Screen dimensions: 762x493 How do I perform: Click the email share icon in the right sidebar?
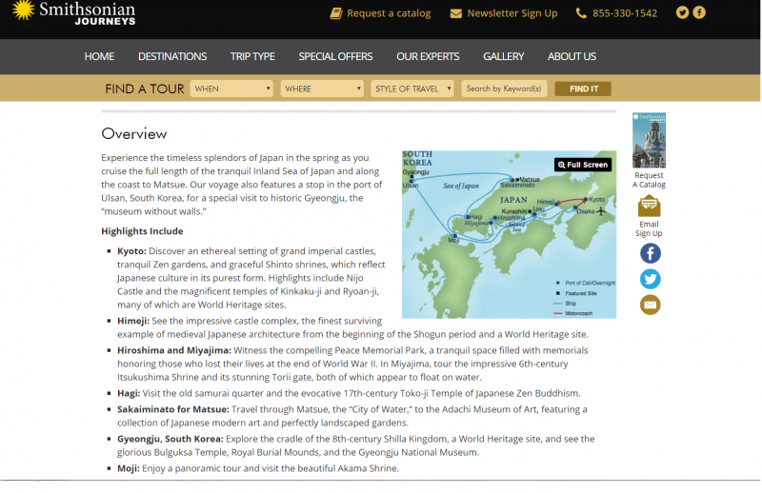click(x=650, y=305)
